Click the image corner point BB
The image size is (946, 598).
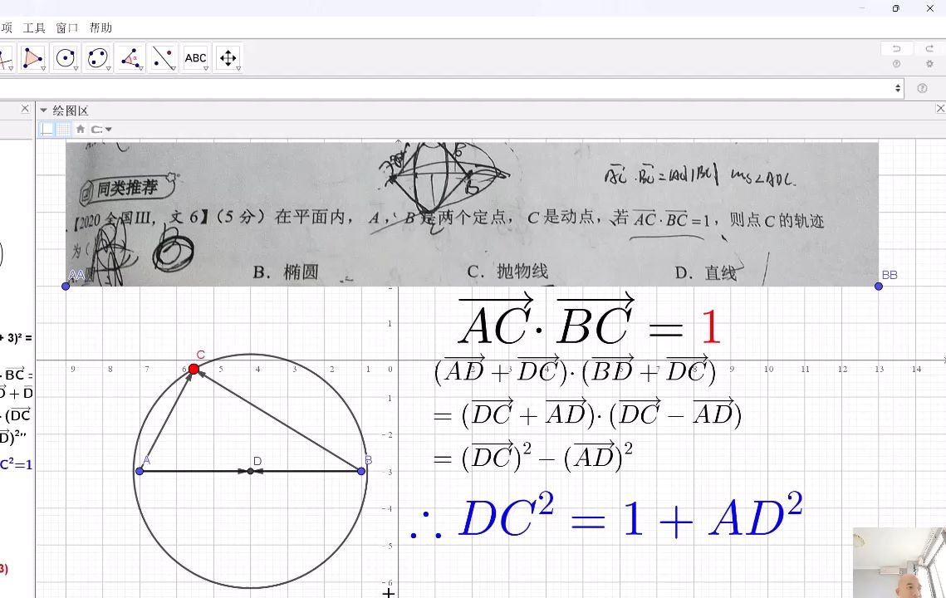tap(879, 286)
